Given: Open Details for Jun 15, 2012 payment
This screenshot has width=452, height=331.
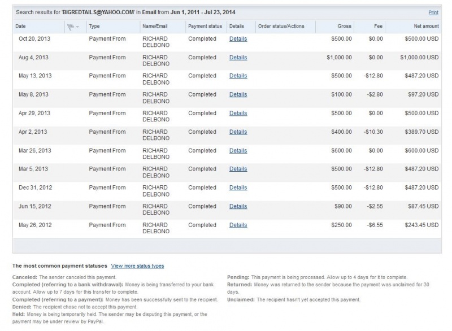Looking at the screenshot, I should pyautogui.click(x=238, y=206).
